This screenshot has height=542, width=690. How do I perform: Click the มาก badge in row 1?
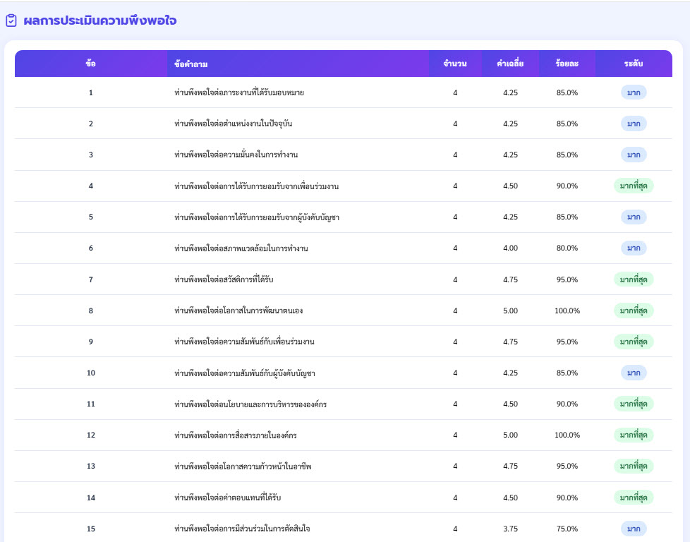click(x=634, y=92)
